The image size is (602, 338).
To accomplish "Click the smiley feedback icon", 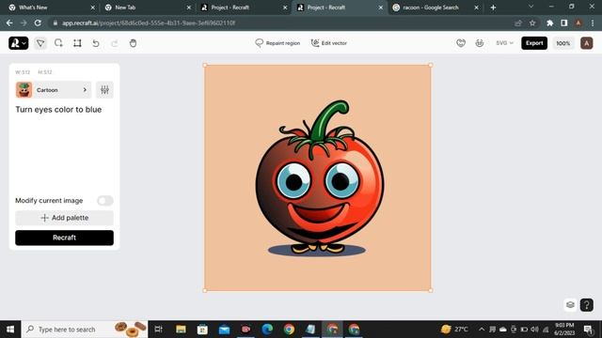I will tap(479, 43).
